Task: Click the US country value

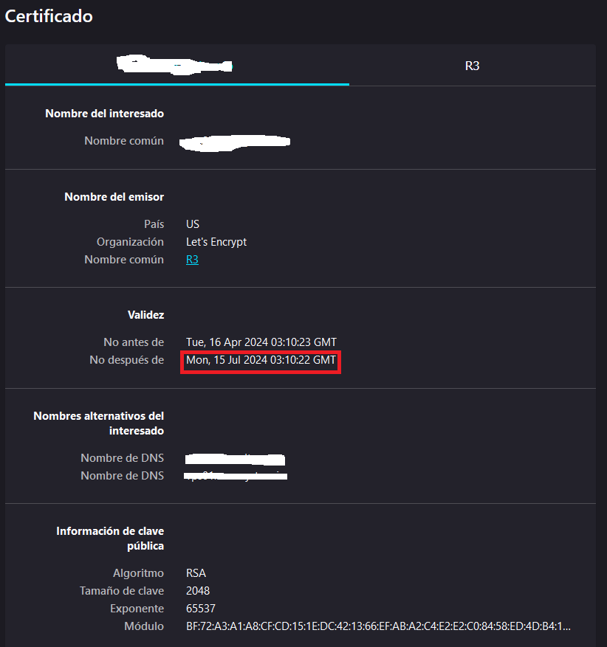Action: [193, 224]
